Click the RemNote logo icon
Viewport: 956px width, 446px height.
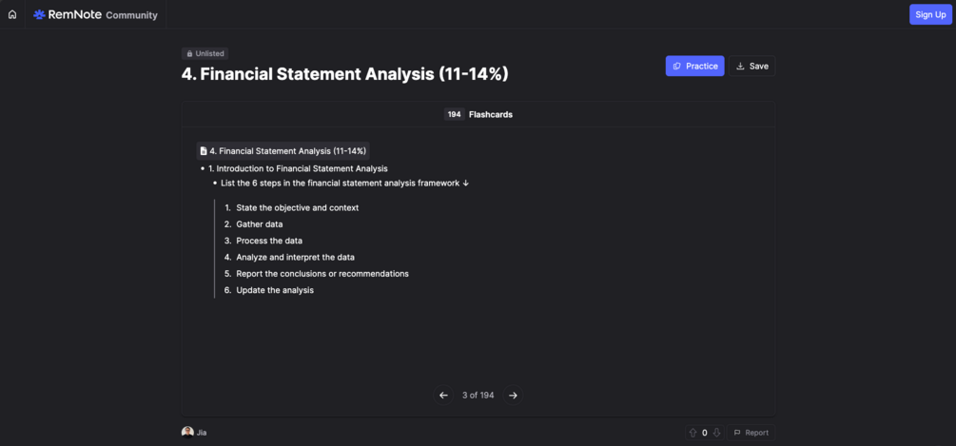[x=39, y=14]
